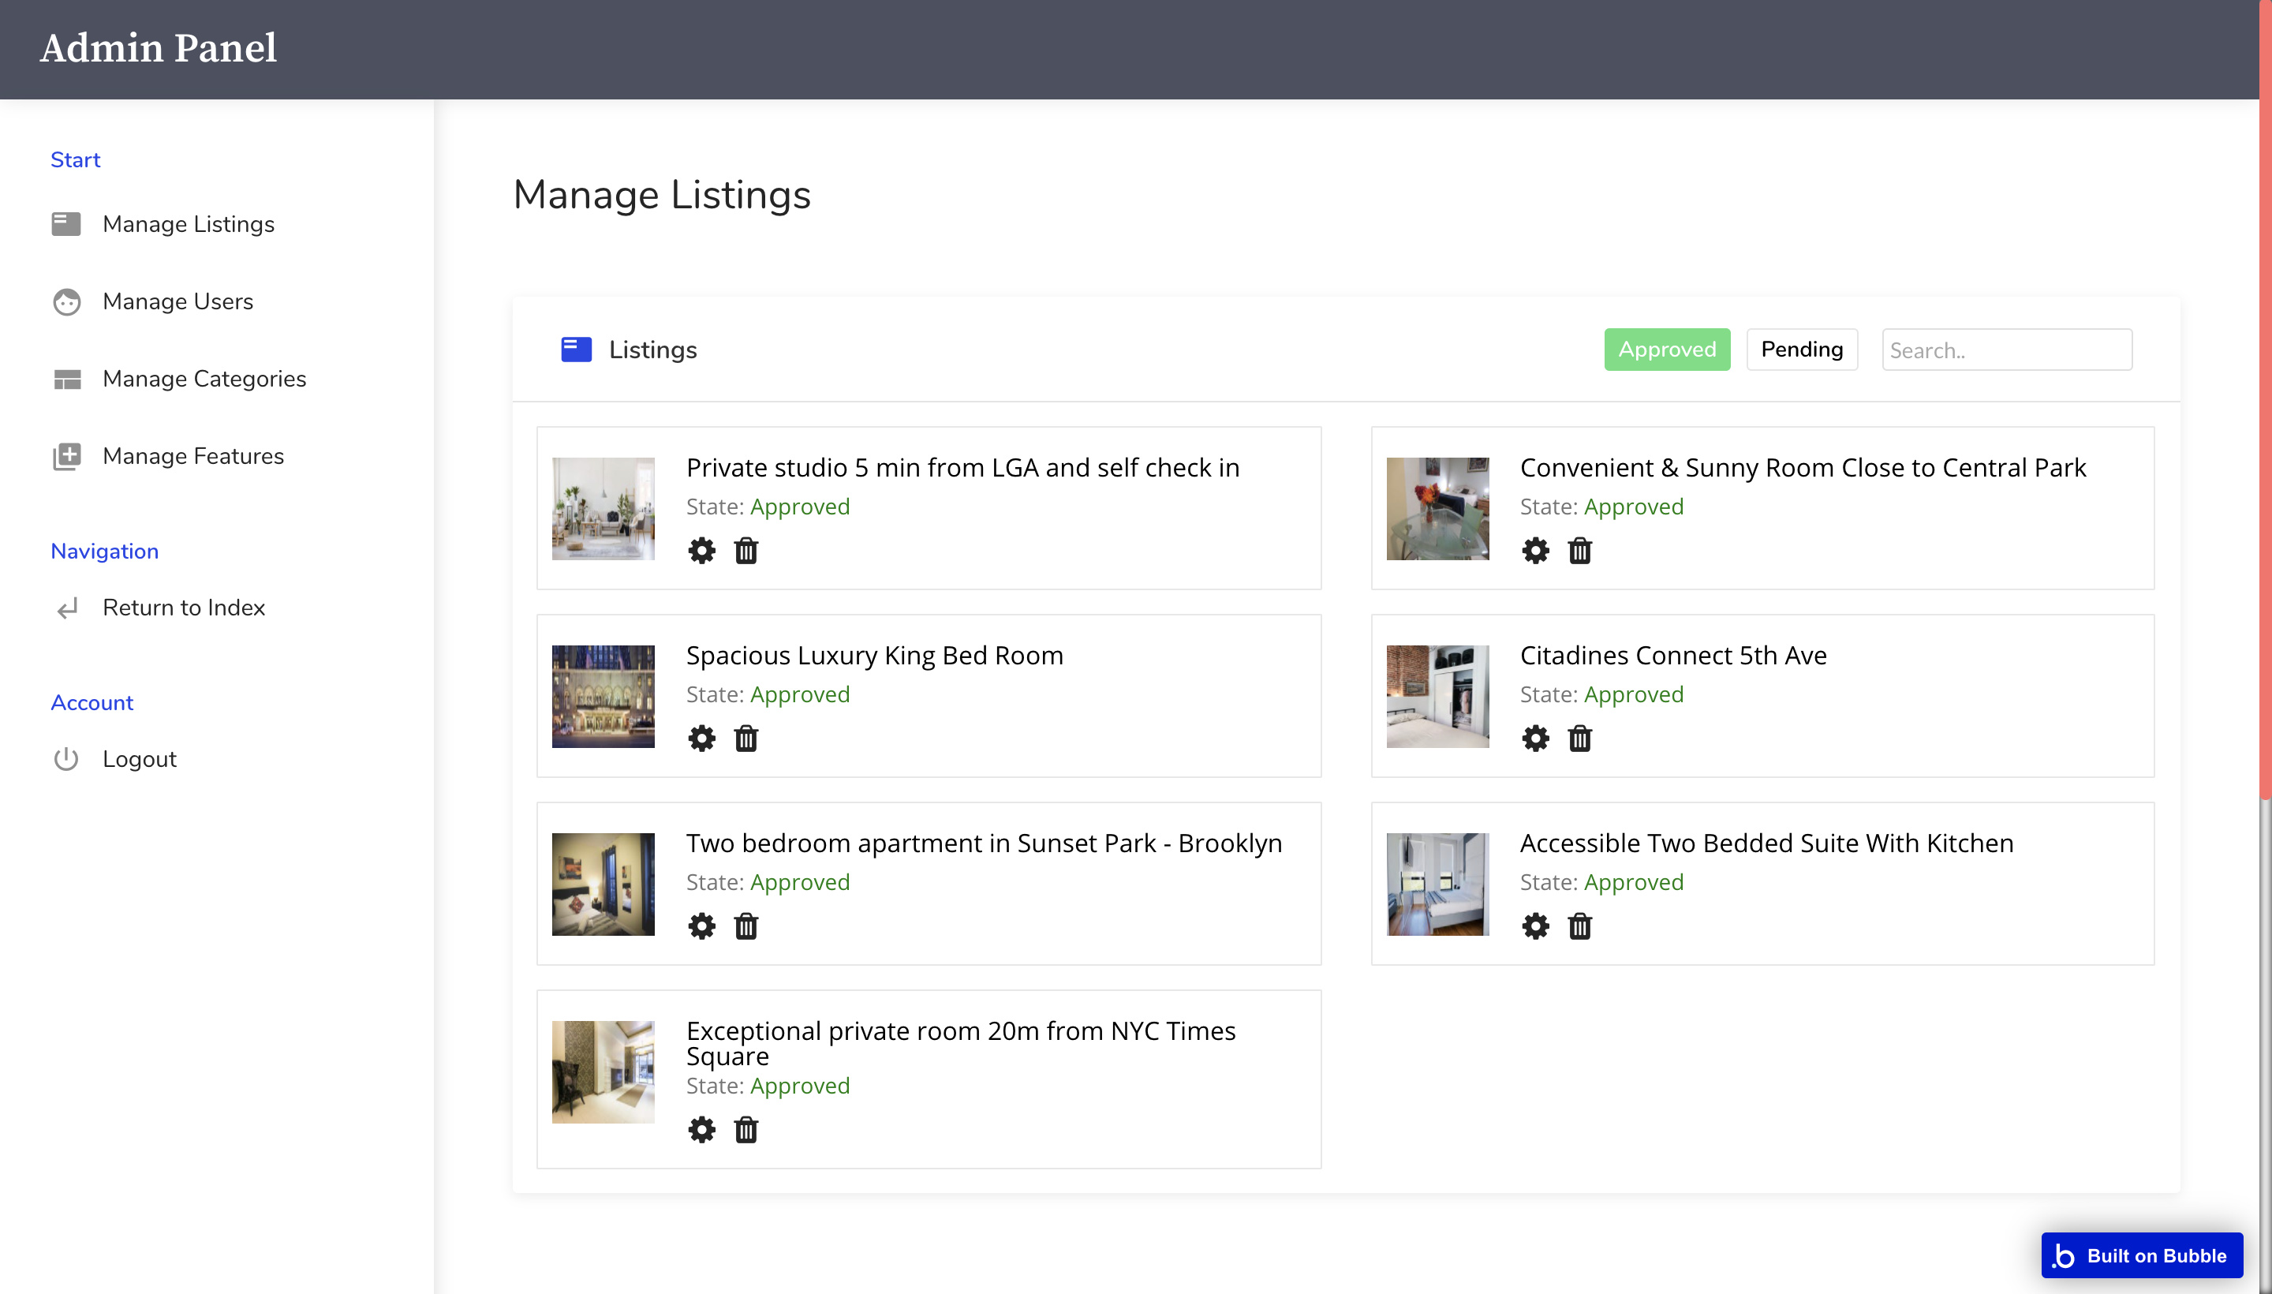
Task: Open settings gear for Private studio listing
Action: tap(701, 551)
